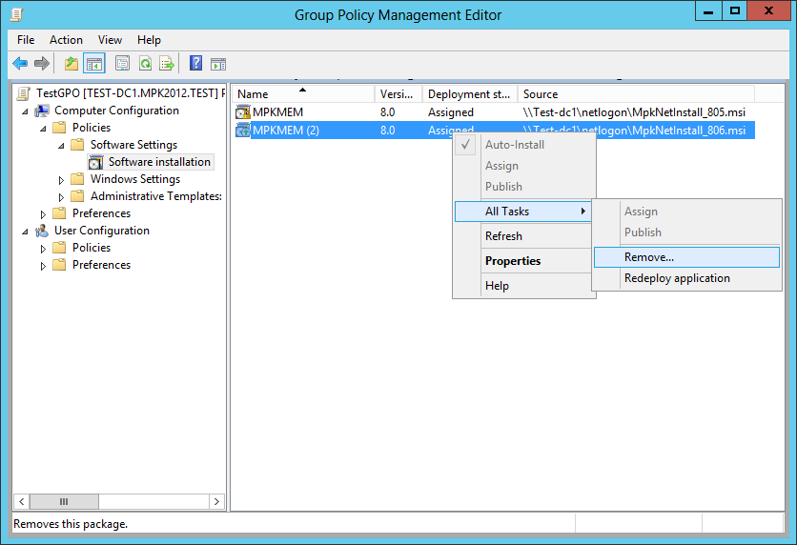Open the View menu
Screen dimensions: 797x545
click(110, 40)
